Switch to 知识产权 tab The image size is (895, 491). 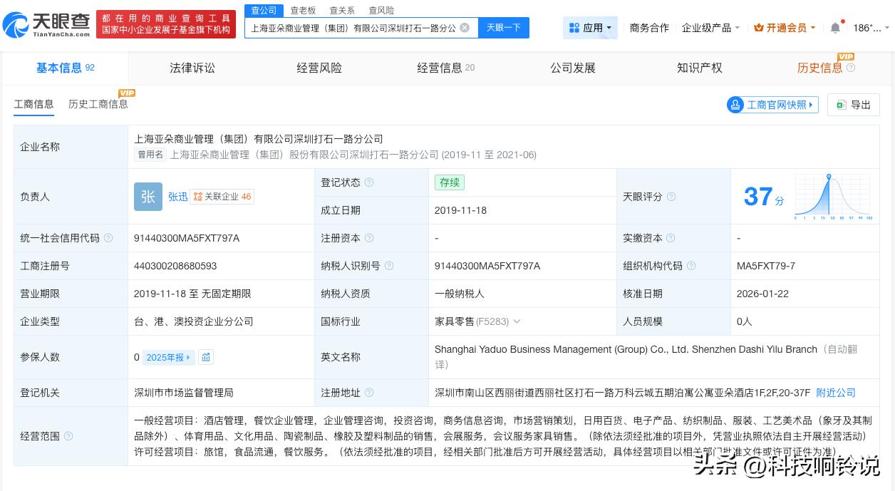coord(700,68)
